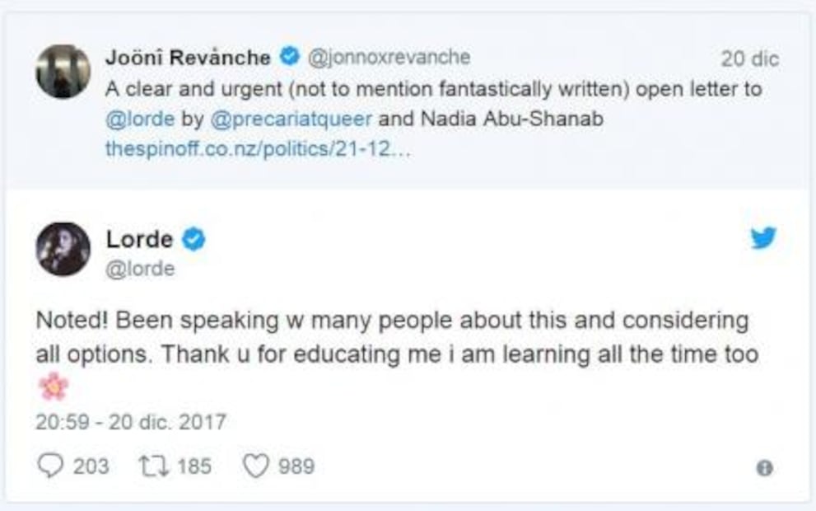Image resolution: width=816 pixels, height=511 pixels.
Task: Click the 20:59 - 20 dic. 2017 timestamp
Action: click(130, 423)
